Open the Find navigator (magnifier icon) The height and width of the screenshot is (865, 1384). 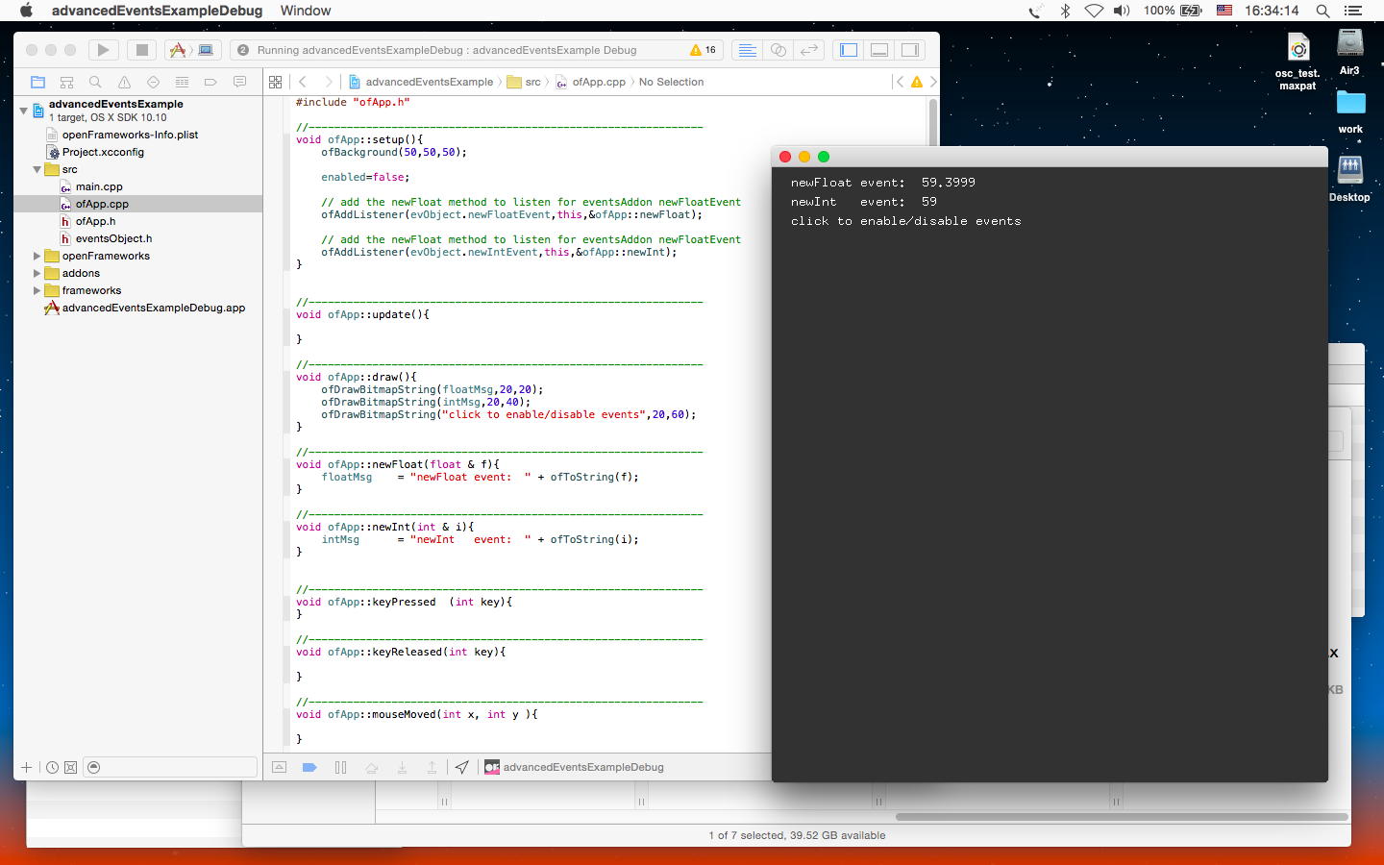point(95,83)
